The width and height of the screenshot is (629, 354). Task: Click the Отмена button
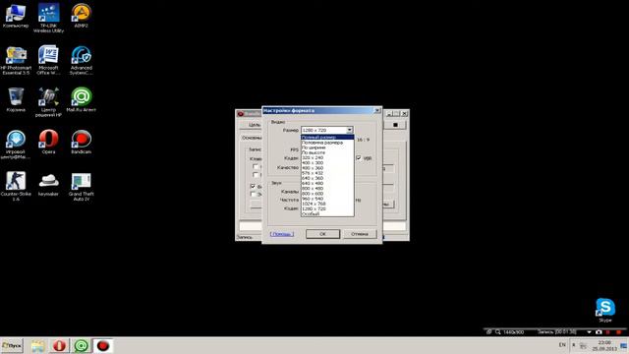click(x=360, y=234)
